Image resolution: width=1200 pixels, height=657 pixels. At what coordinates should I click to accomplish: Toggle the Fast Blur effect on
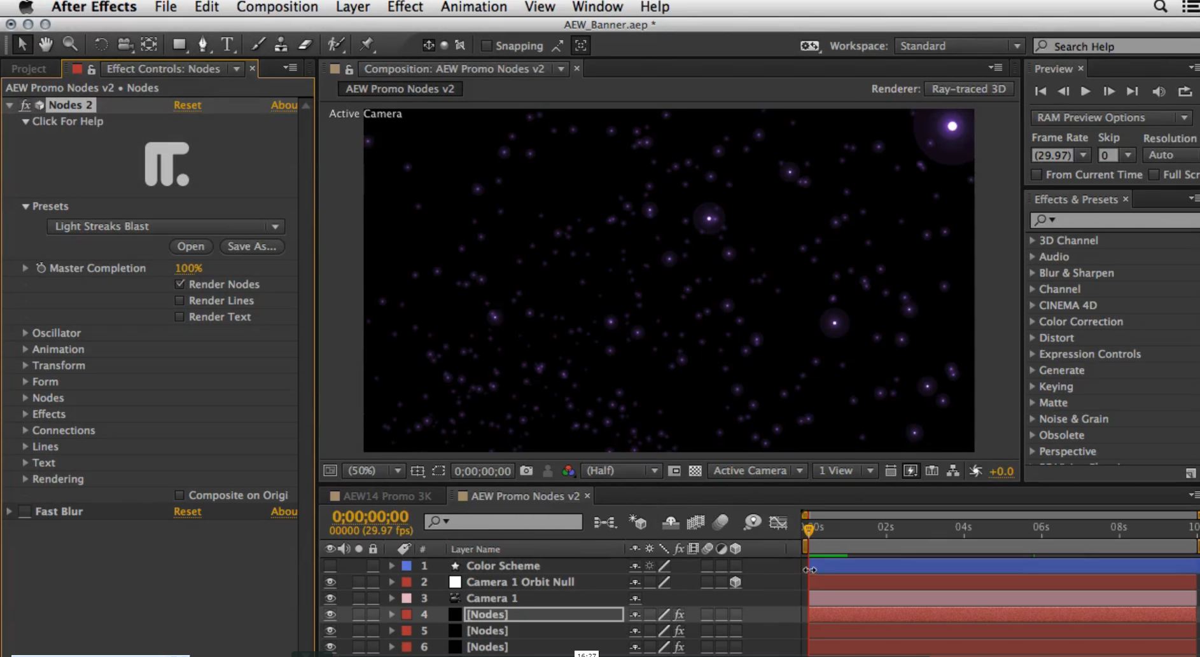pyautogui.click(x=25, y=511)
